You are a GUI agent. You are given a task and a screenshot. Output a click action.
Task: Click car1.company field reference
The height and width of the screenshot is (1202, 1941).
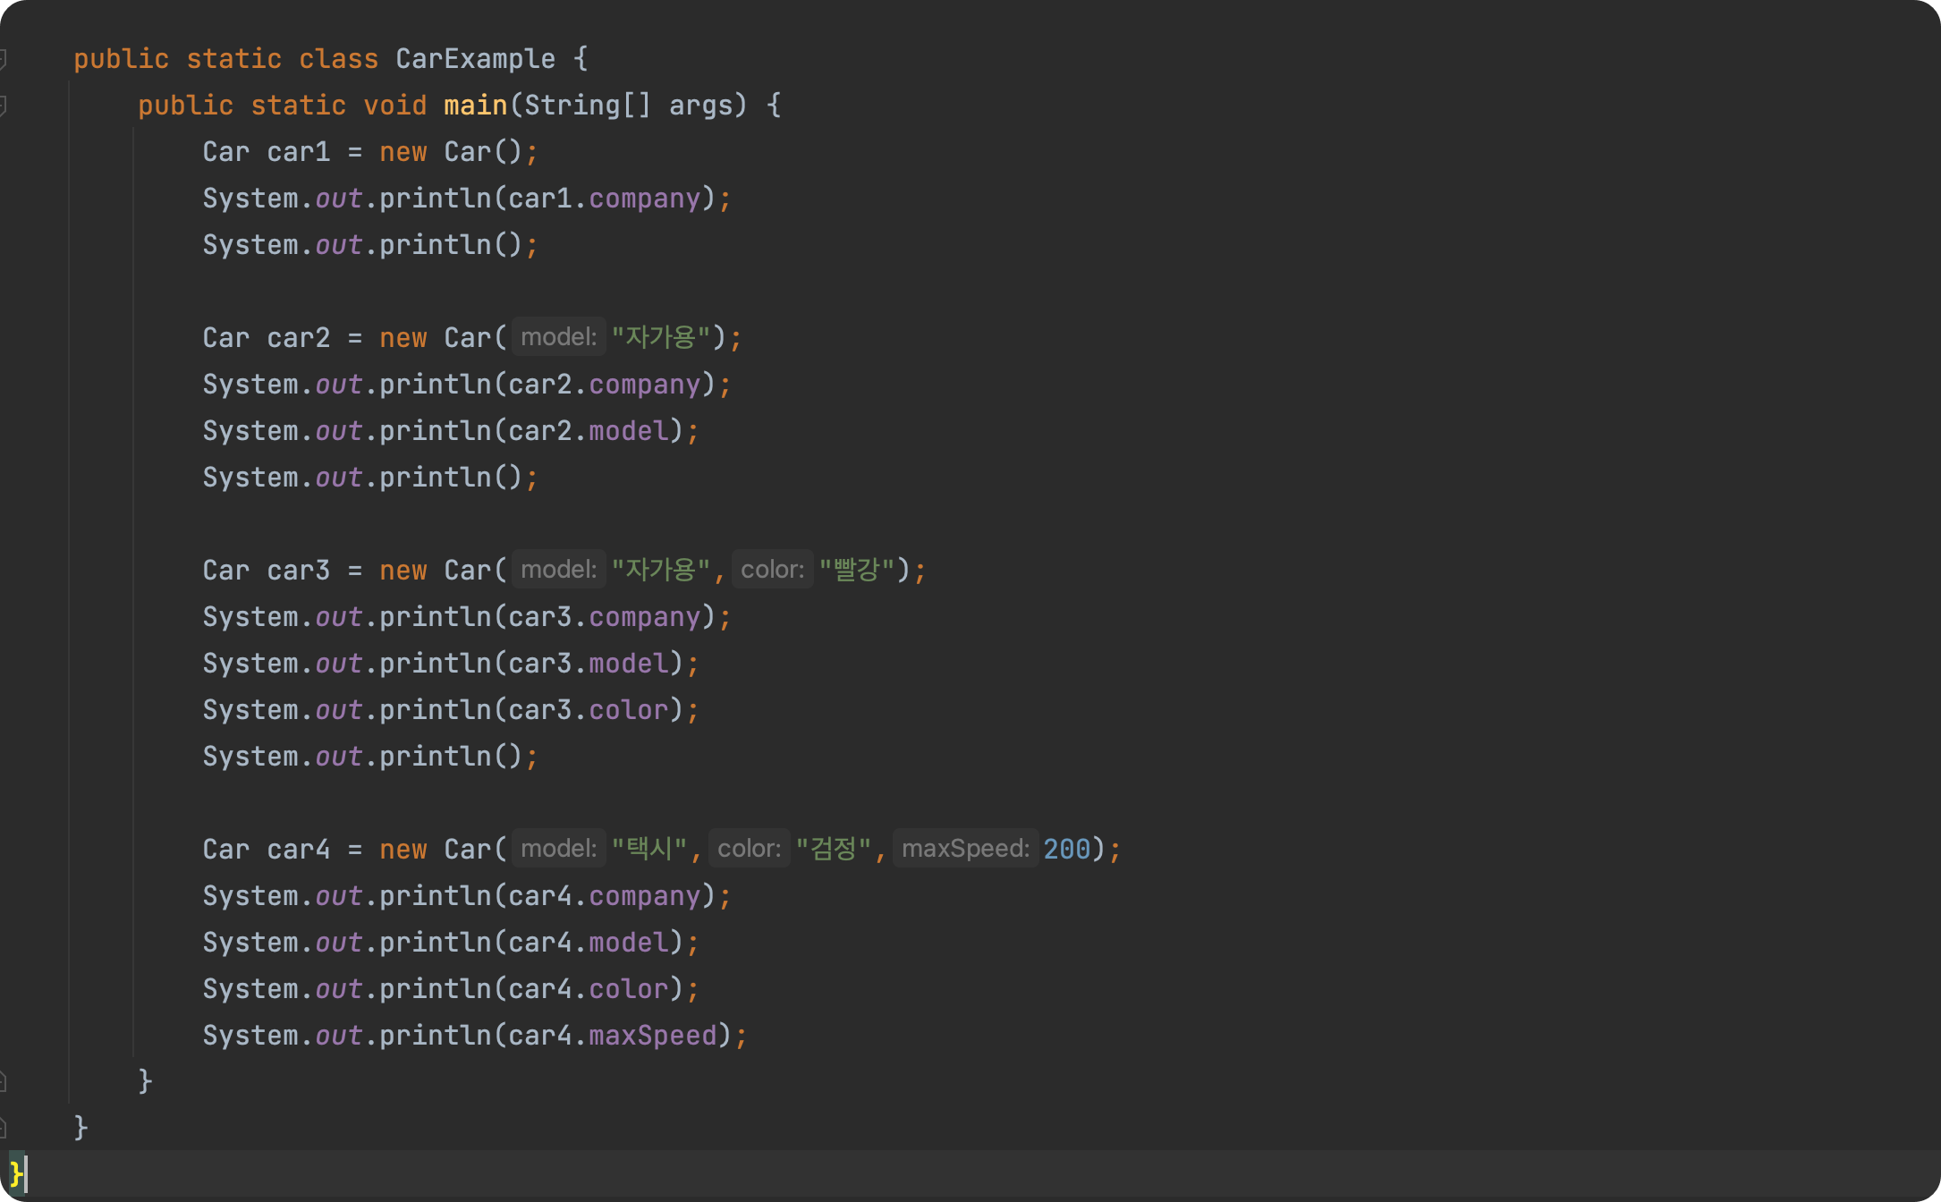tap(644, 199)
